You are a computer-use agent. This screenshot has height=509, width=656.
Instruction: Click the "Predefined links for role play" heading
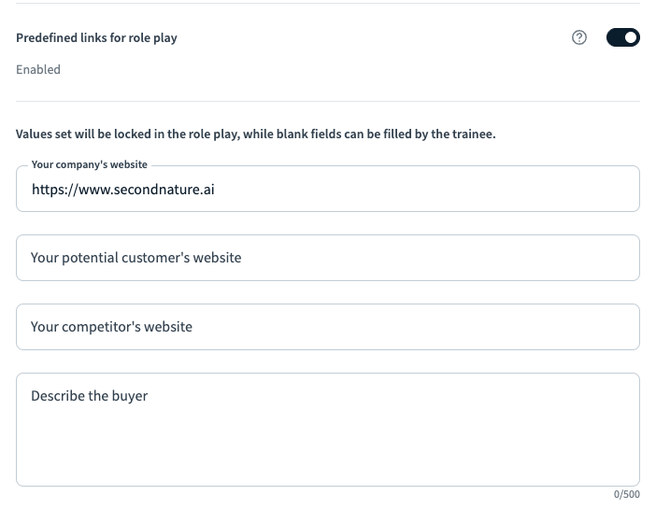96,38
